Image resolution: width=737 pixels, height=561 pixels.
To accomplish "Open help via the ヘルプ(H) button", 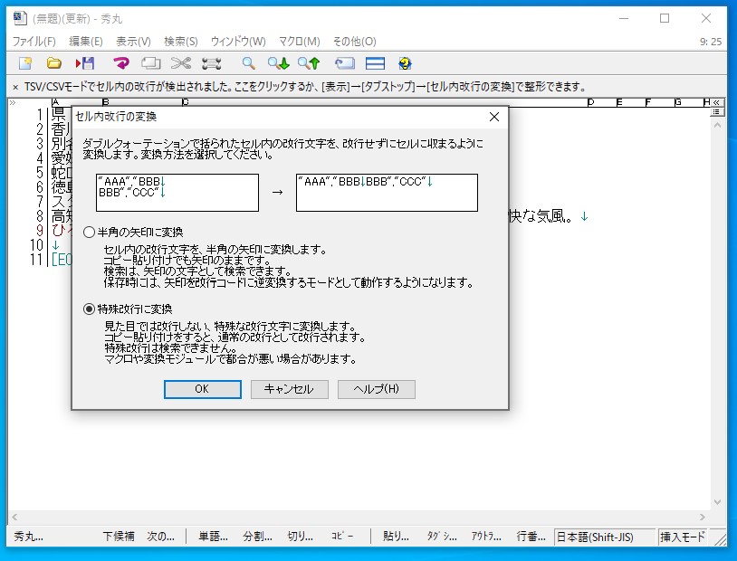I will tap(376, 389).
